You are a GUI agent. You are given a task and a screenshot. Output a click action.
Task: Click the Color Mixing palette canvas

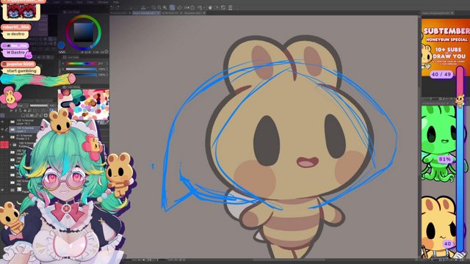point(84,105)
